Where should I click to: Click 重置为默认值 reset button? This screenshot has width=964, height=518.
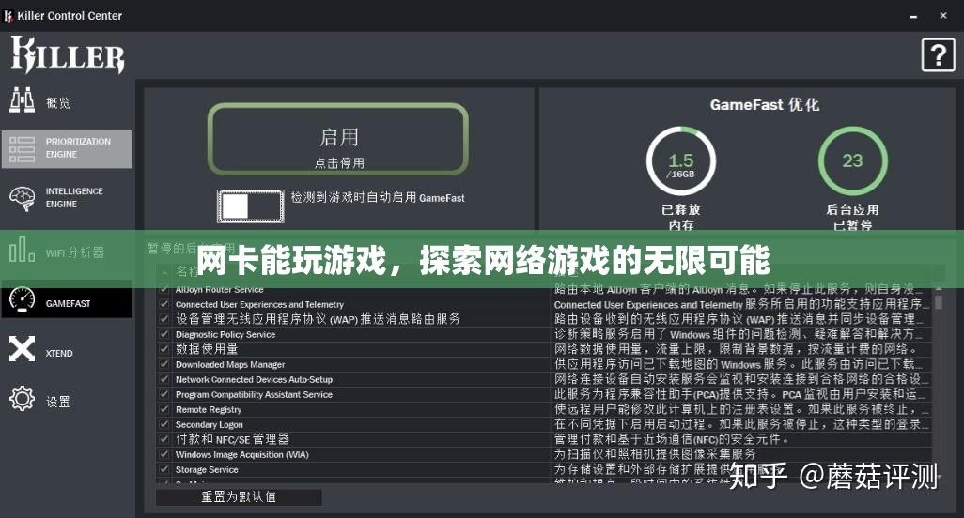239,496
